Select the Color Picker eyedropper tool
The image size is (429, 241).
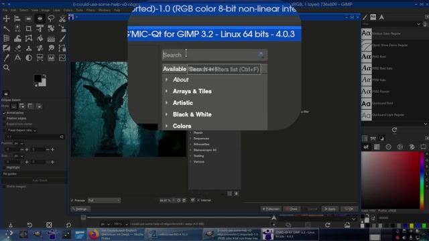tap(6, 58)
